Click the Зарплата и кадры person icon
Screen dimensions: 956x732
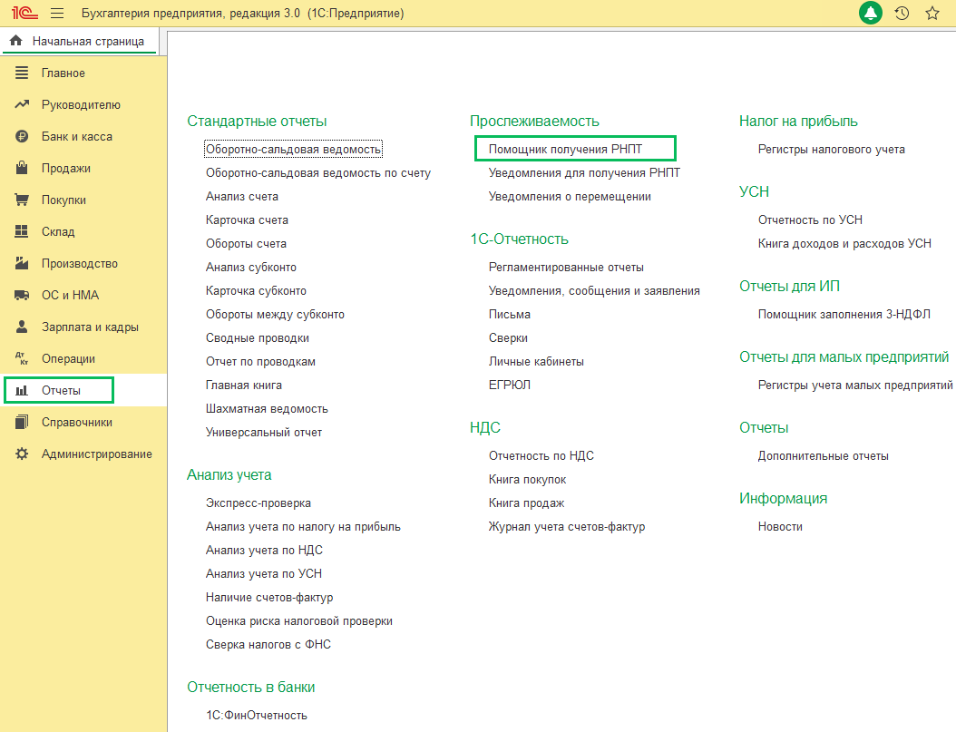pos(22,327)
